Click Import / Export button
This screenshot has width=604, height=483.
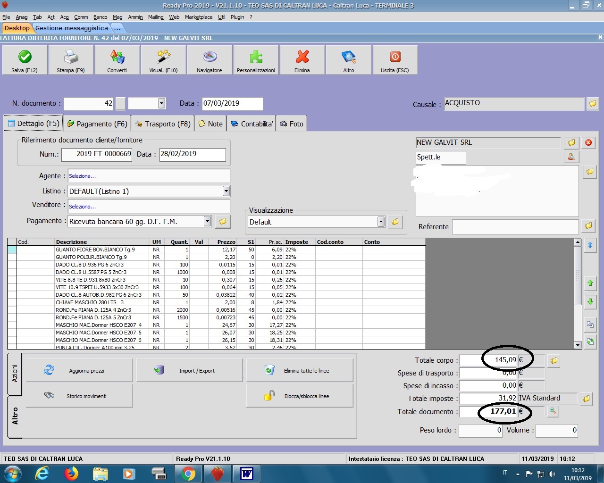190,370
